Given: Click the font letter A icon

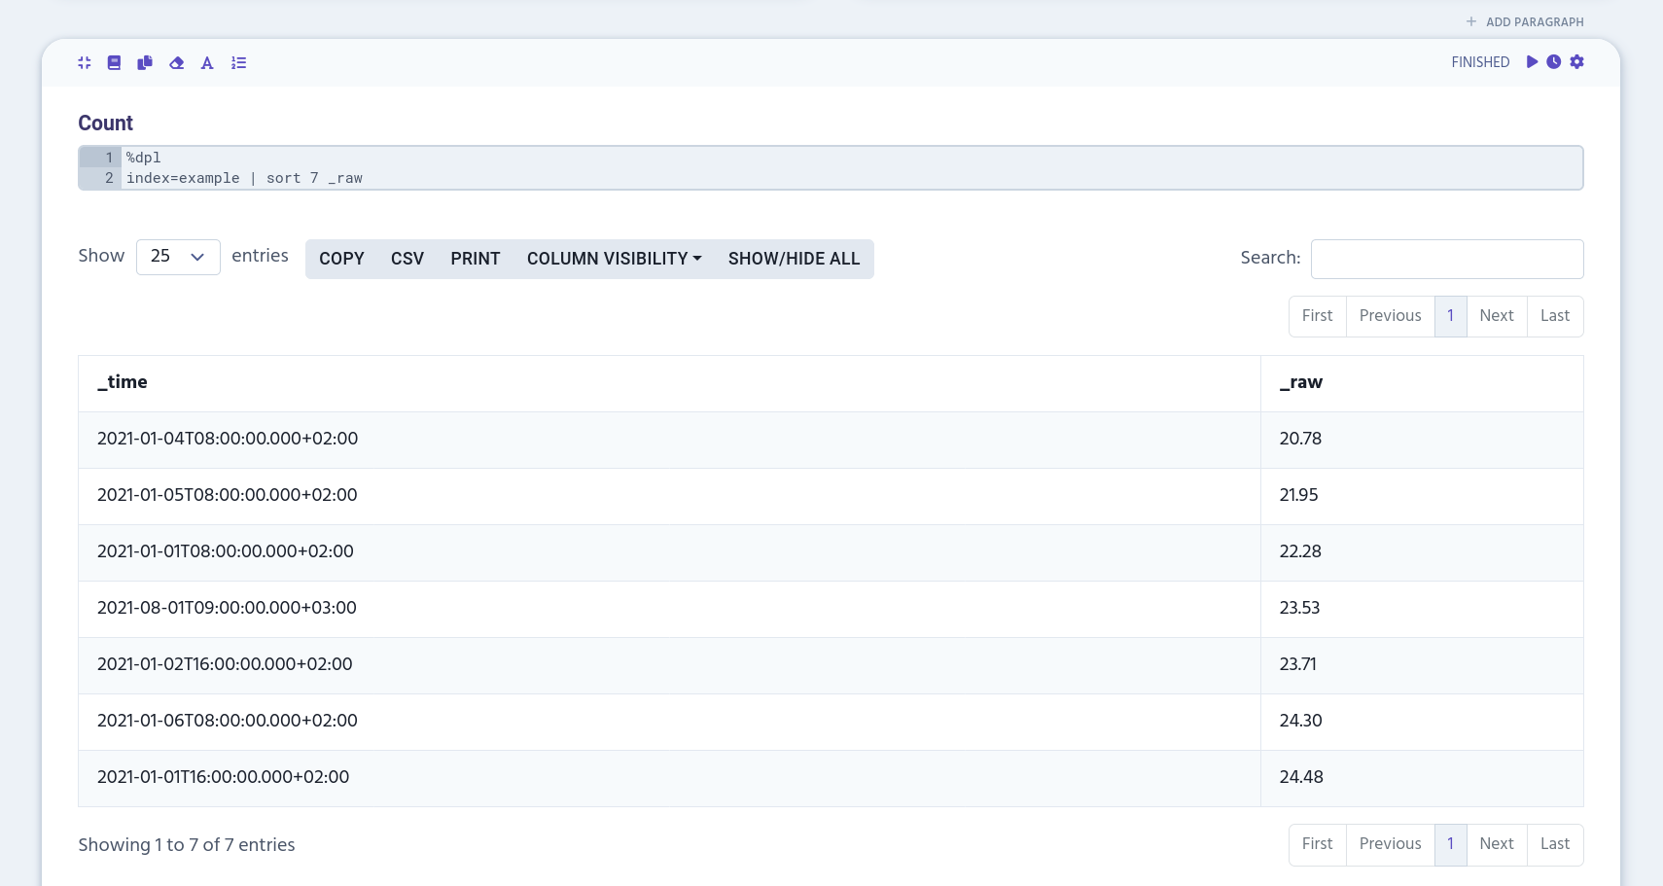Looking at the screenshot, I should pos(207,62).
